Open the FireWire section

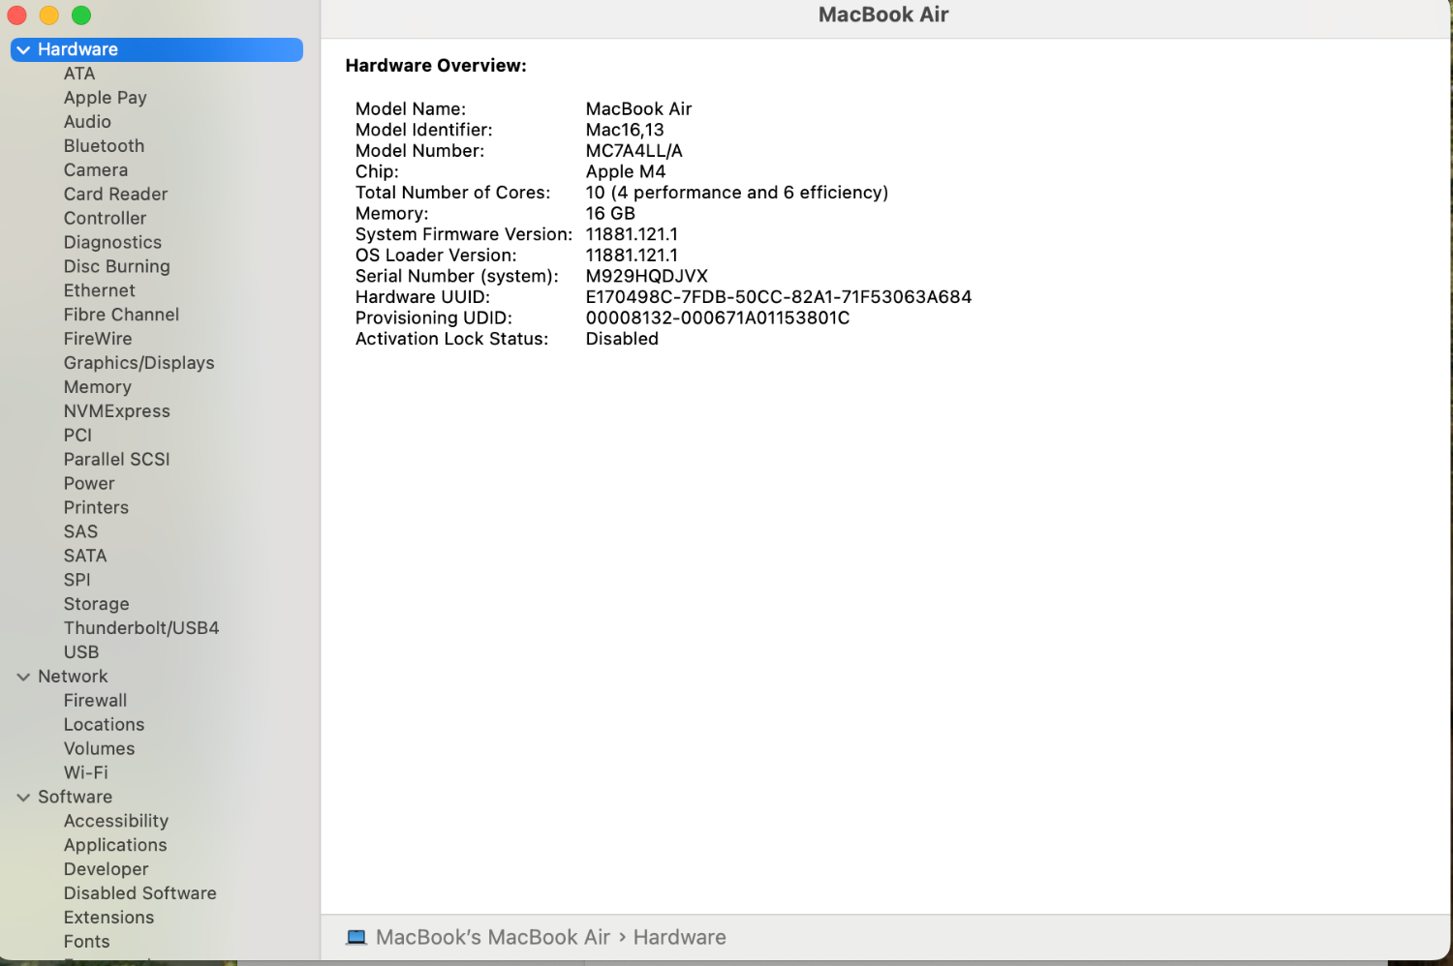(98, 339)
